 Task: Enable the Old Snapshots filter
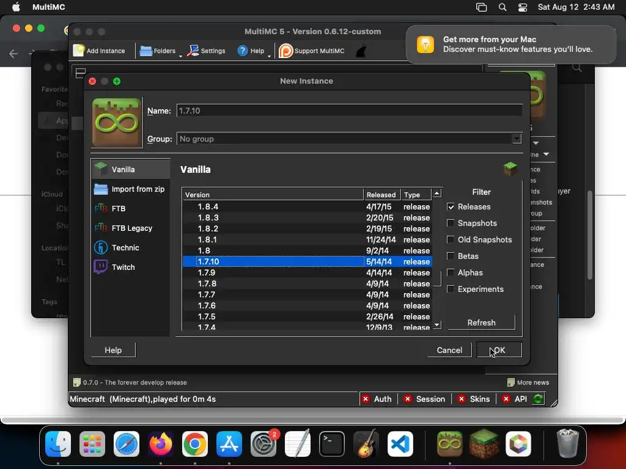tap(451, 239)
